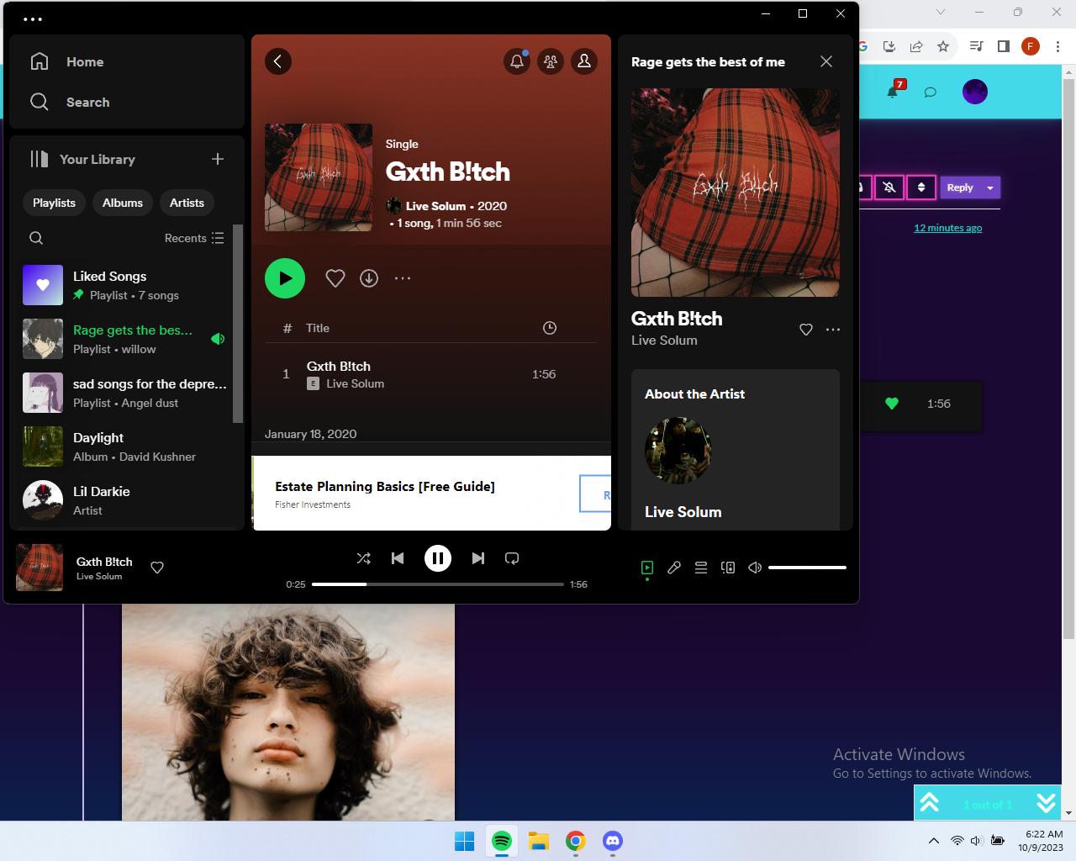The height and width of the screenshot is (861, 1076).
Task: Pause the current song
Action: (438, 558)
